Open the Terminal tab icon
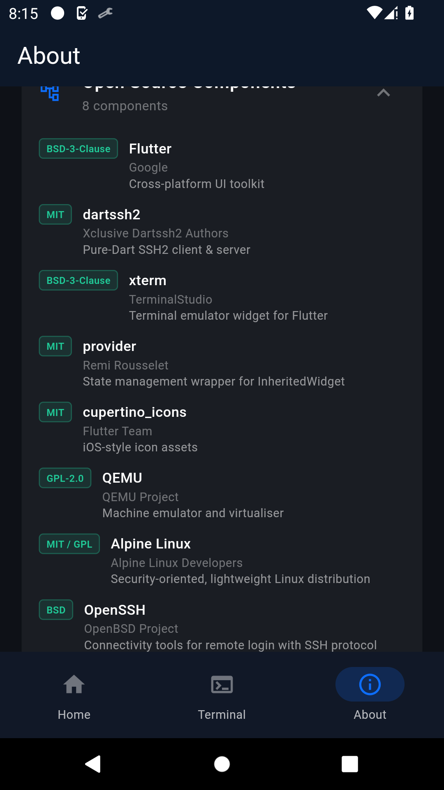 click(x=222, y=684)
